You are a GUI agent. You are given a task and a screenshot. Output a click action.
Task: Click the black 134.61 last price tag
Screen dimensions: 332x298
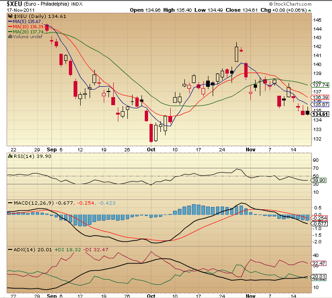[320, 114]
